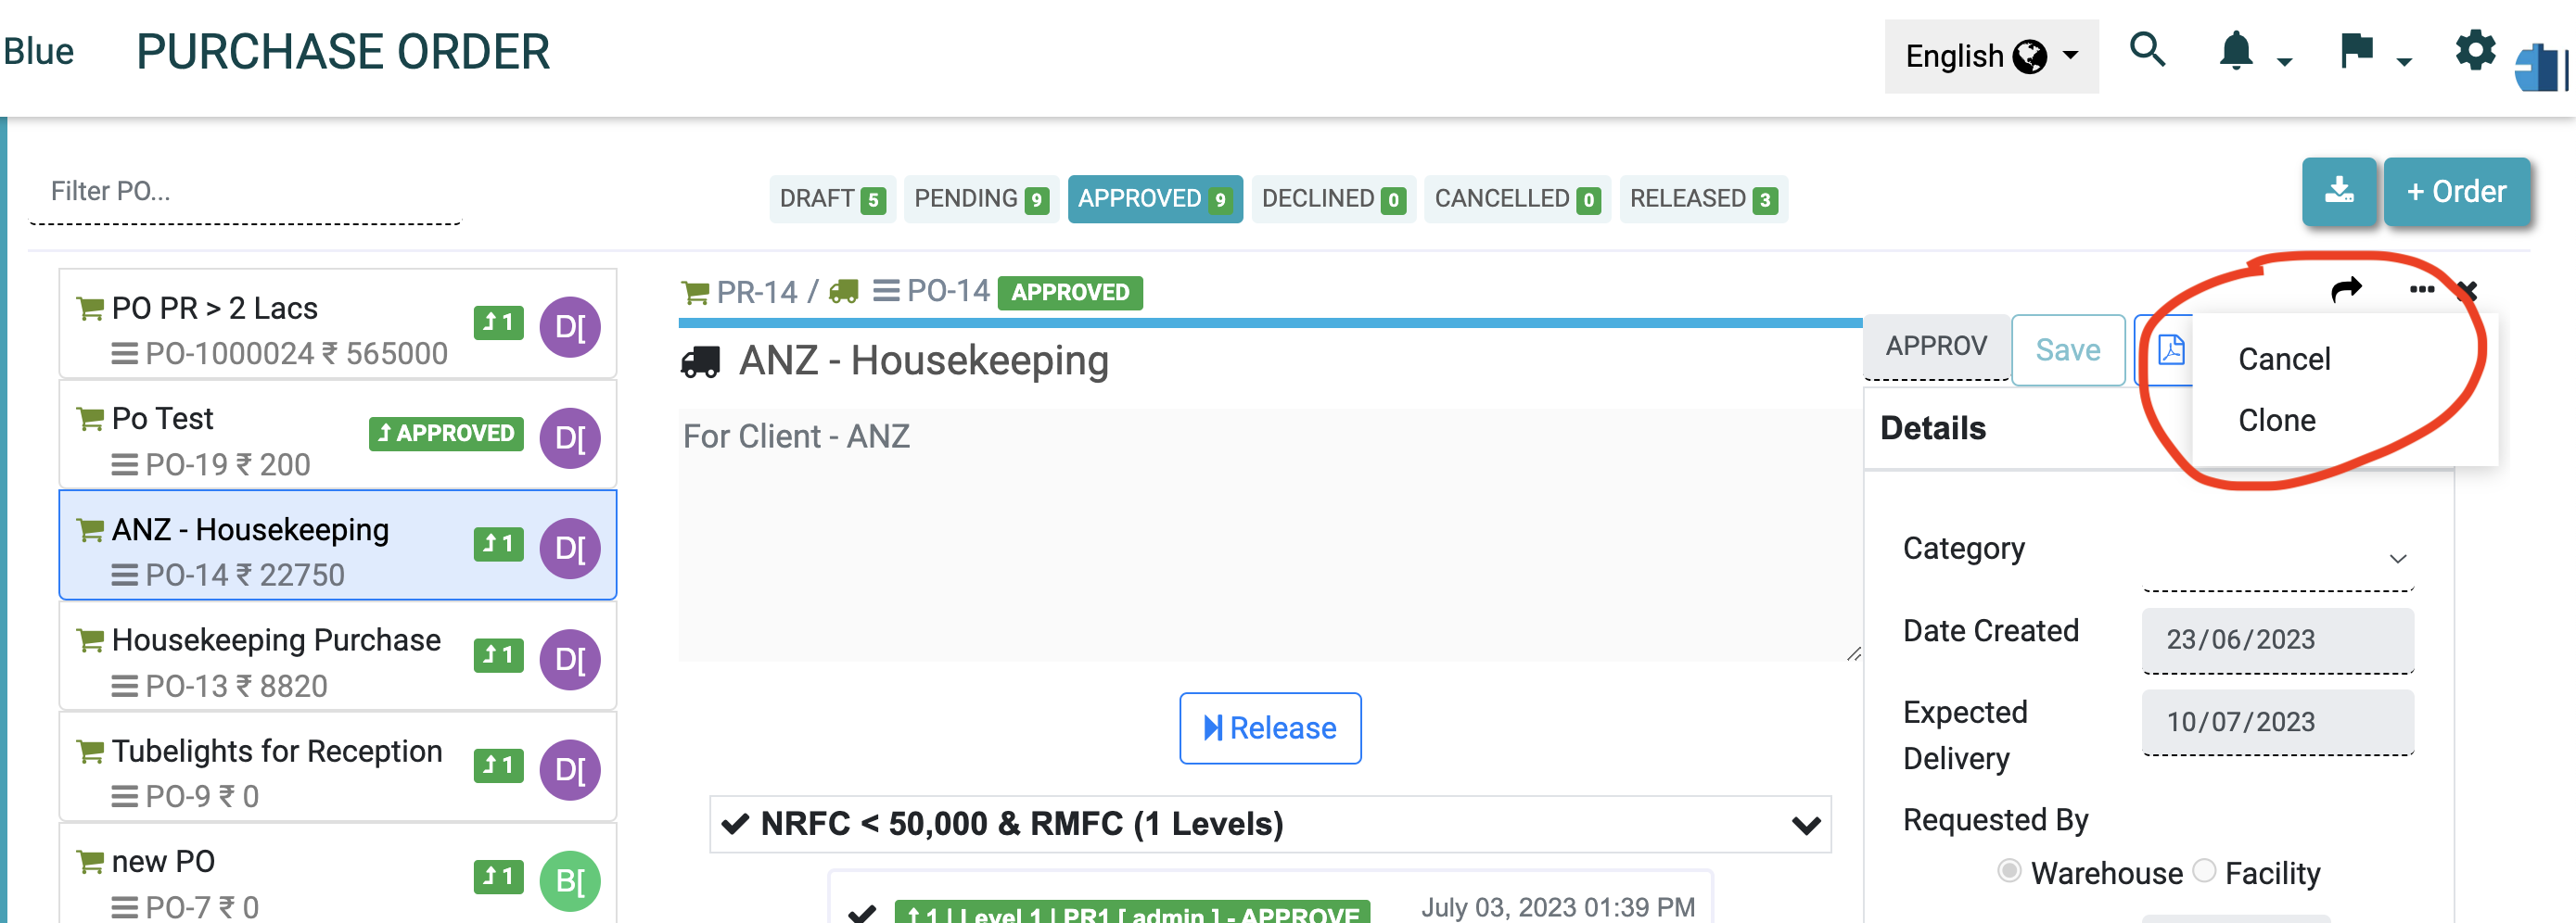Click the search magnifier icon
Image resolution: width=2576 pixels, height=923 pixels.
(x=2146, y=50)
